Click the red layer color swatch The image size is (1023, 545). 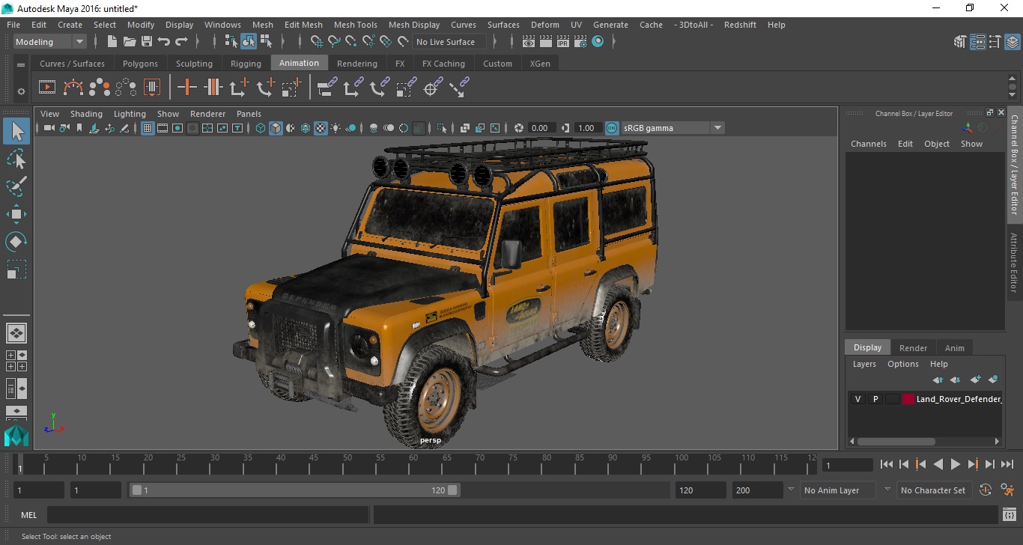(908, 399)
